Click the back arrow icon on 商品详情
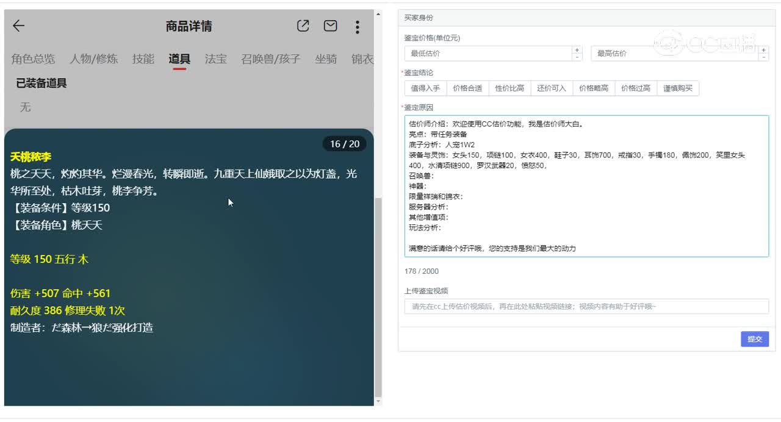 (18, 26)
